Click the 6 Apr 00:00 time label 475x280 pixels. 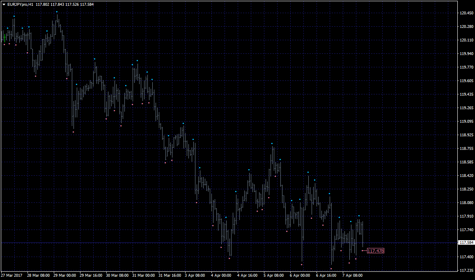point(301,275)
